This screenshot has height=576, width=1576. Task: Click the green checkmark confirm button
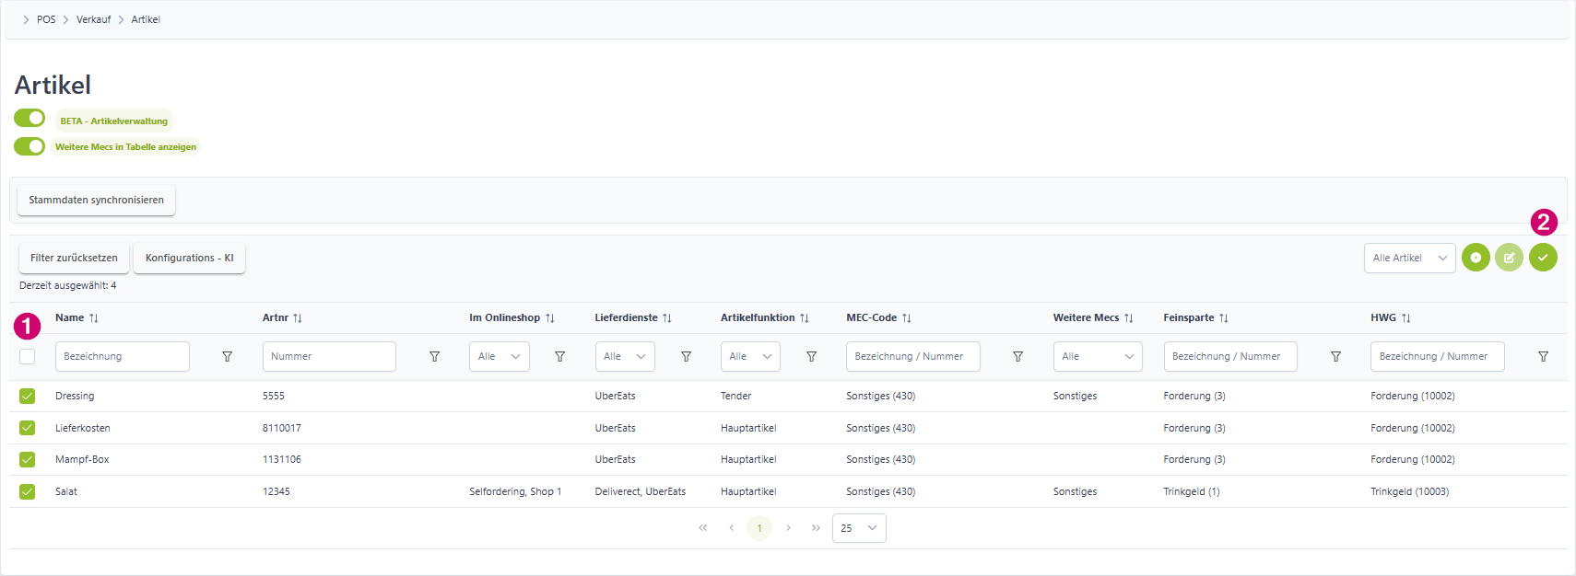[1543, 258]
